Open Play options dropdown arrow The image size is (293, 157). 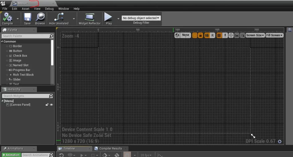118,19
